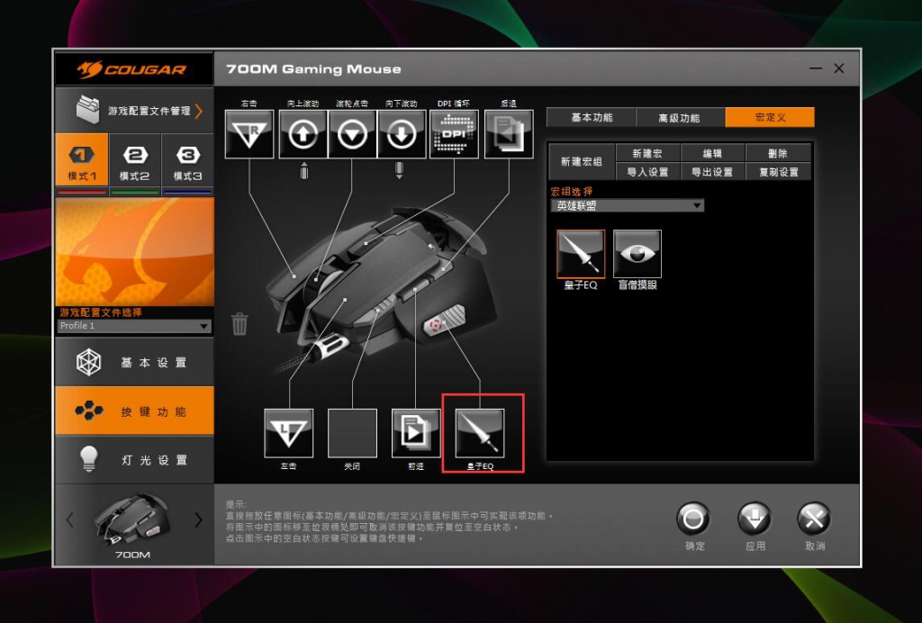Click the delete (删除) macro button

[778, 153]
